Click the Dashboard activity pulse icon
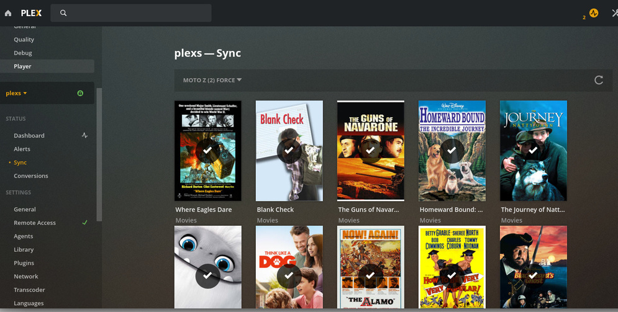This screenshot has height=312, width=618. 84,135
